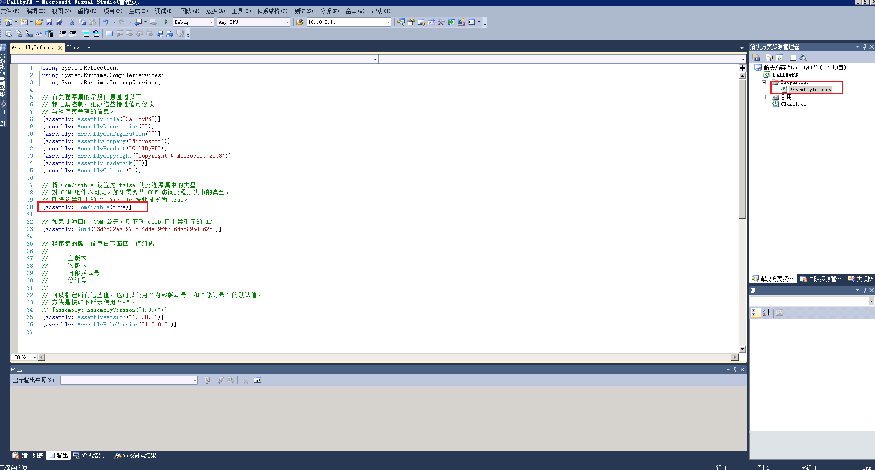Click the Start Debugging green arrow
Screen dimensions: 875x470
click(x=166, y=22)
